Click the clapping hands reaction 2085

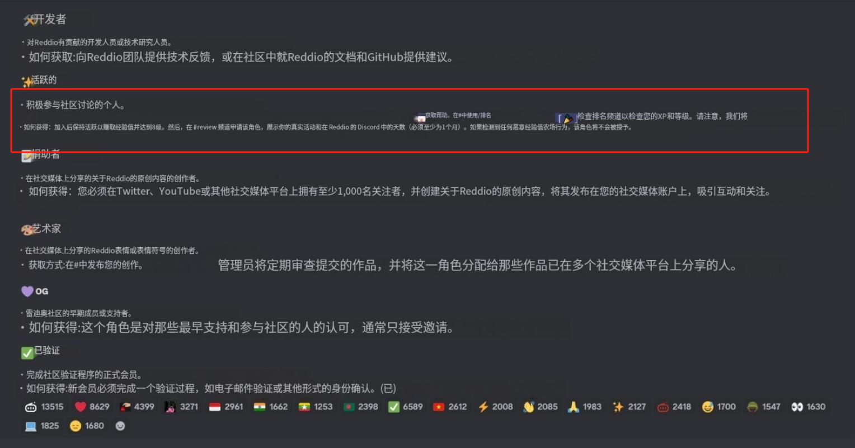(x=540, y=407)
